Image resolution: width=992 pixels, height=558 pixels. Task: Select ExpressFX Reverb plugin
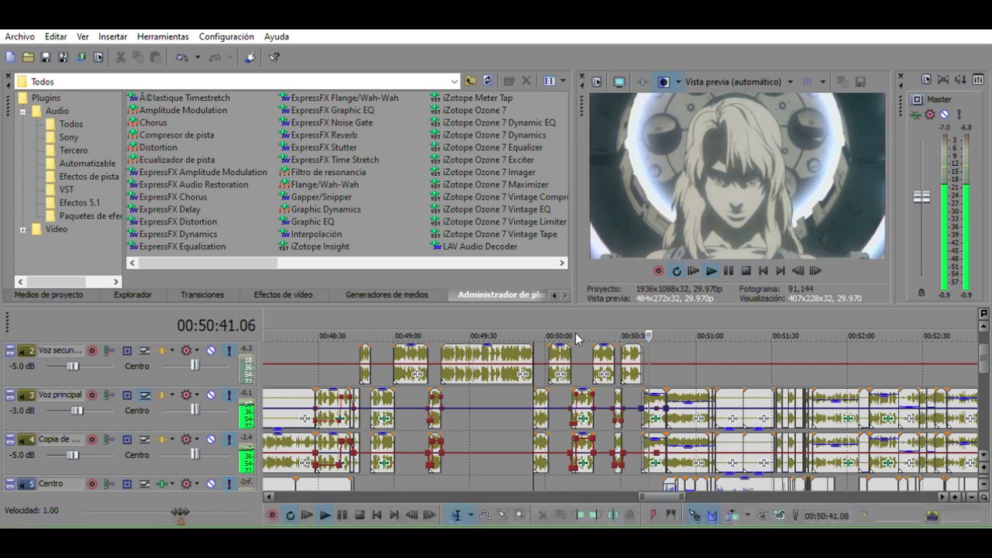[x=318, y=135]
